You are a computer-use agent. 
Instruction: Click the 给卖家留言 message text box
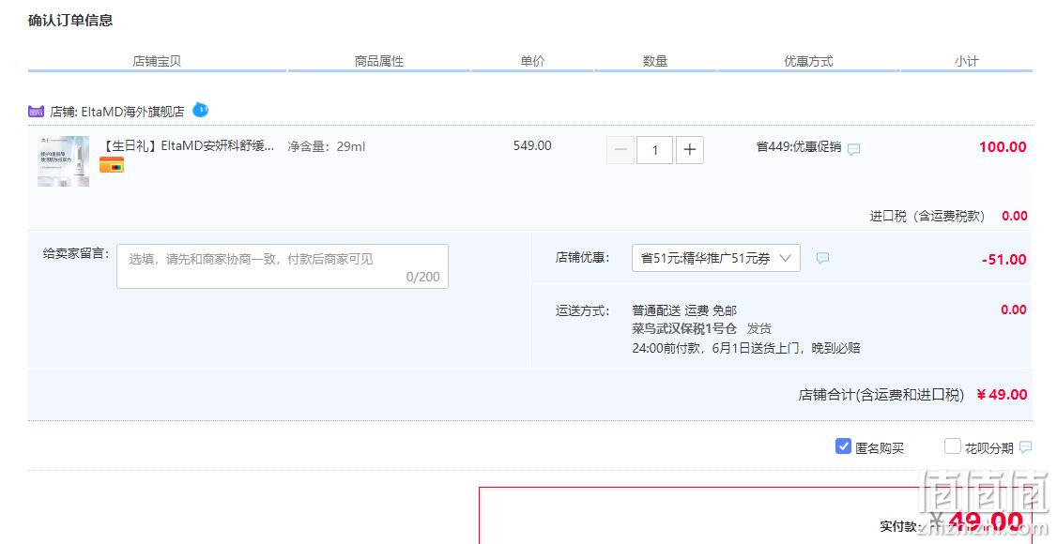(x=283, y=266)
